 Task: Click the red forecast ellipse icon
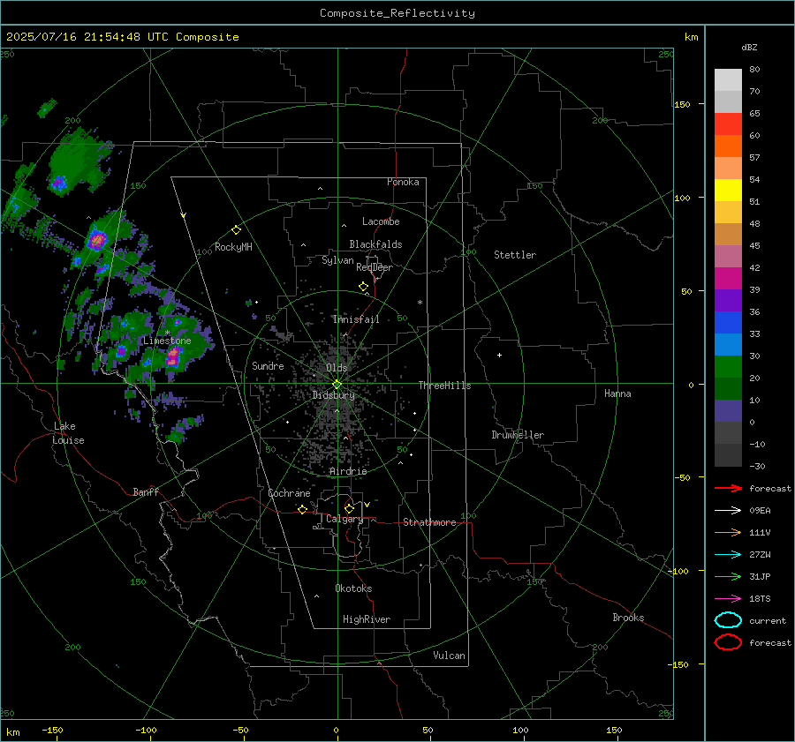pos(728,642)
